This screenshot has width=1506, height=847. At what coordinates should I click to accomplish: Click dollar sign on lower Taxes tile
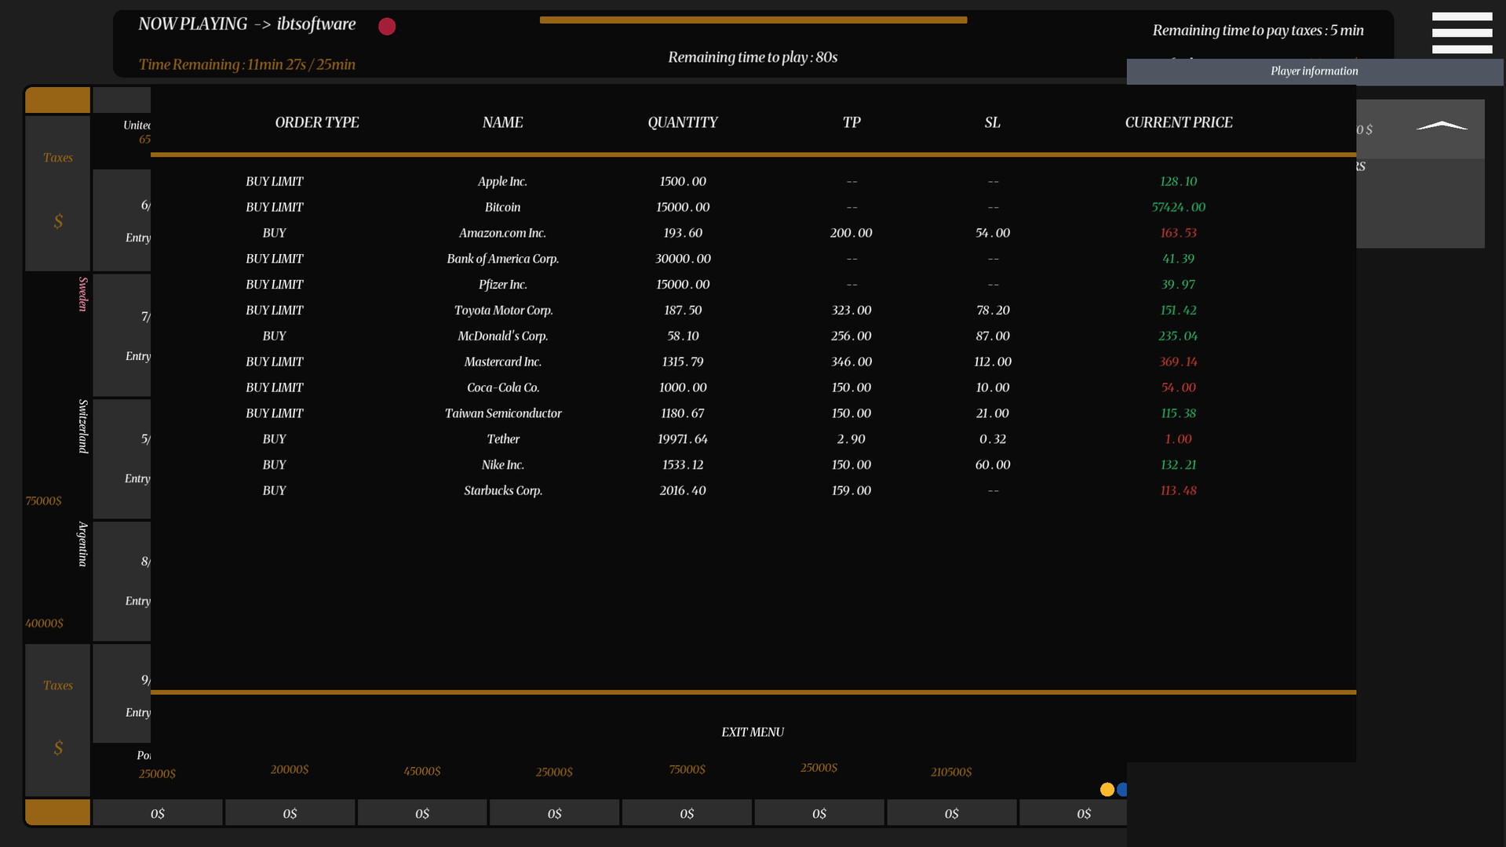(58, 748)
